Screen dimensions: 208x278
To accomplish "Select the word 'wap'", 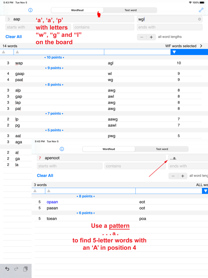I will tap(19, 63).
